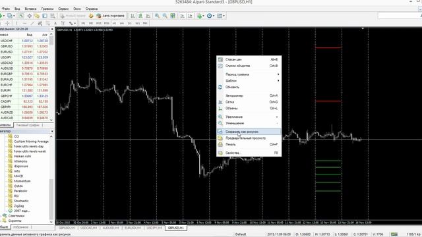Select Ichimoku indicator in Navigator
422x237 pixels.
click(20, 161)
